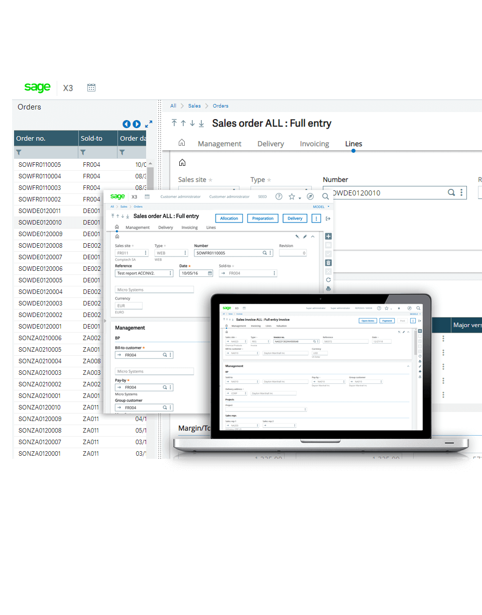Click Open items button on laptop screen
This screenshot has width=482, height=615.
(x=368, y=321)
